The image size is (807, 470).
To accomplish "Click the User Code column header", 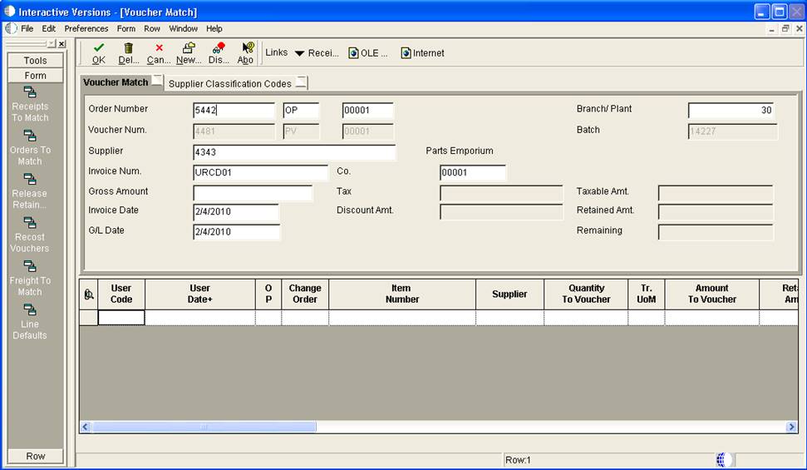I will pyautogui.click(x=121, y=294).
